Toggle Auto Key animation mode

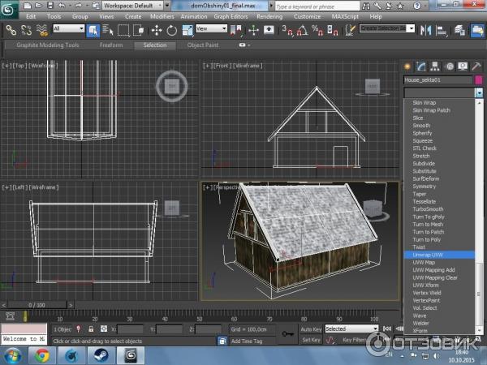point(311,329)
